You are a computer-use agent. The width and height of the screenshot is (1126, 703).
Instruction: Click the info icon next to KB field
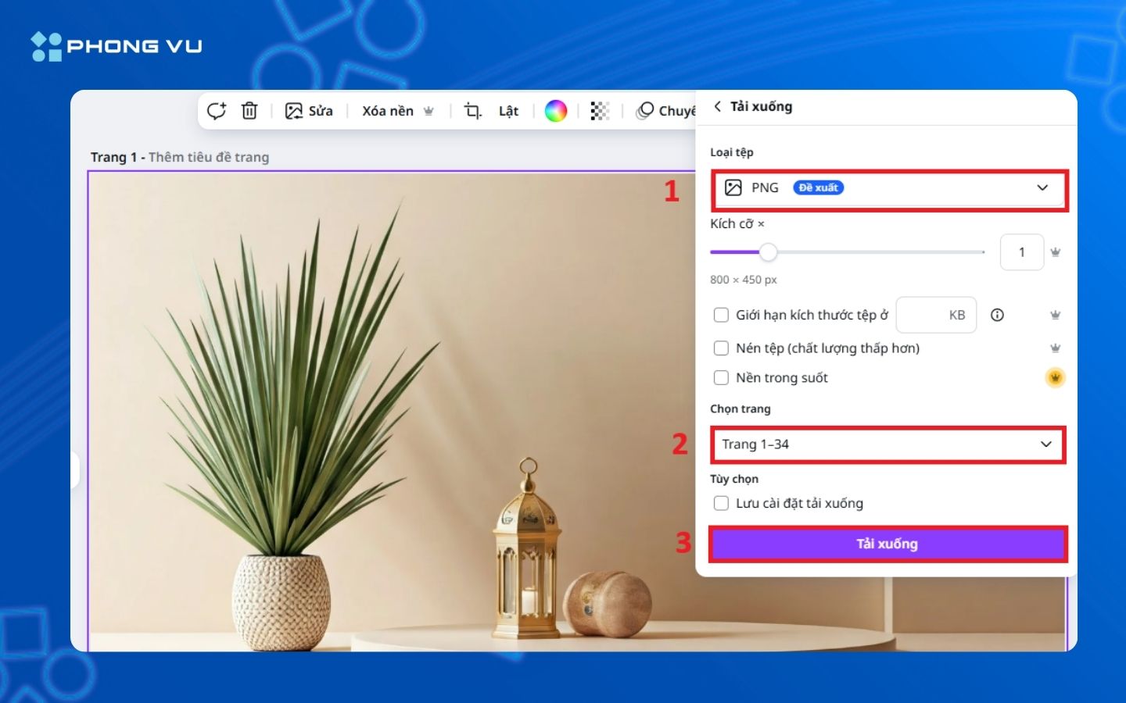point(998,315)
